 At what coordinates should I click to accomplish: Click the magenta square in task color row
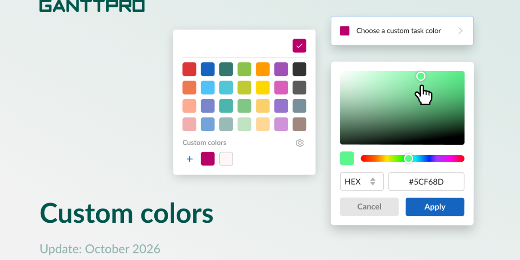click(344, 31)
